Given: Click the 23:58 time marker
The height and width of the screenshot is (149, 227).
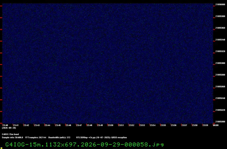Looking at the screenshot, I should pyautogui.click(x=195, y=125).
